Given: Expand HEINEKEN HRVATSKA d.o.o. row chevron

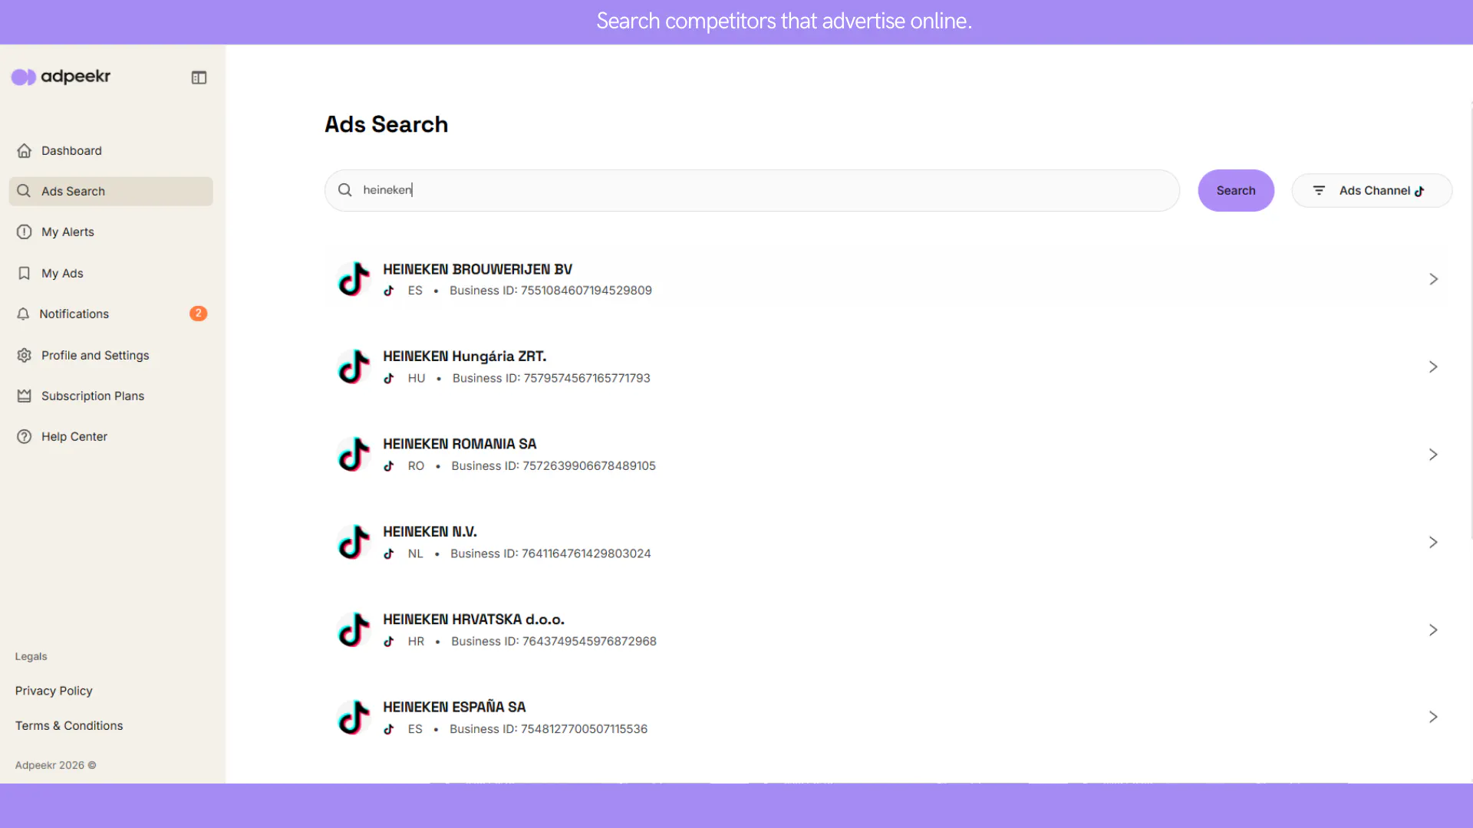Looking at the screenshot, I should [x=1433, y=630].
